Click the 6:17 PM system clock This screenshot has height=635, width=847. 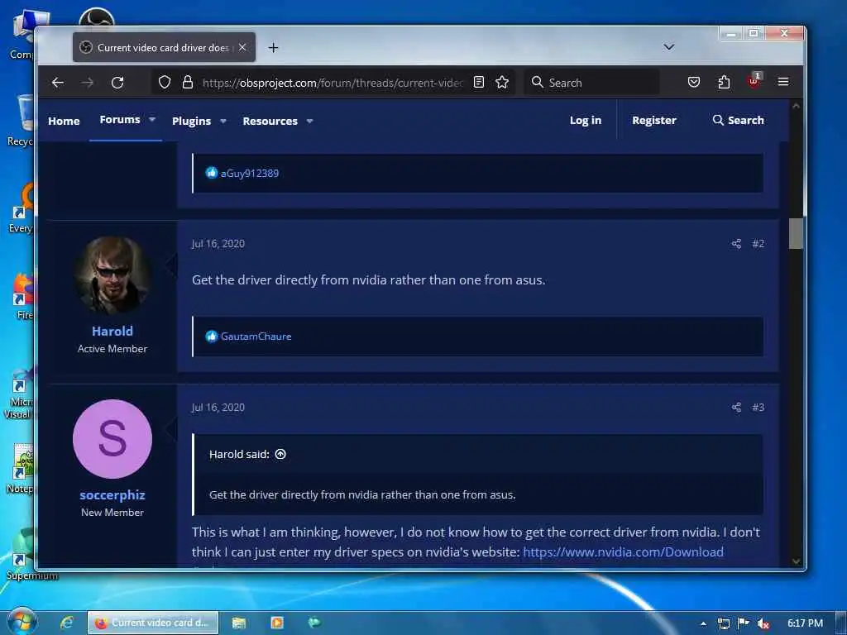click(x=805, y=623)
